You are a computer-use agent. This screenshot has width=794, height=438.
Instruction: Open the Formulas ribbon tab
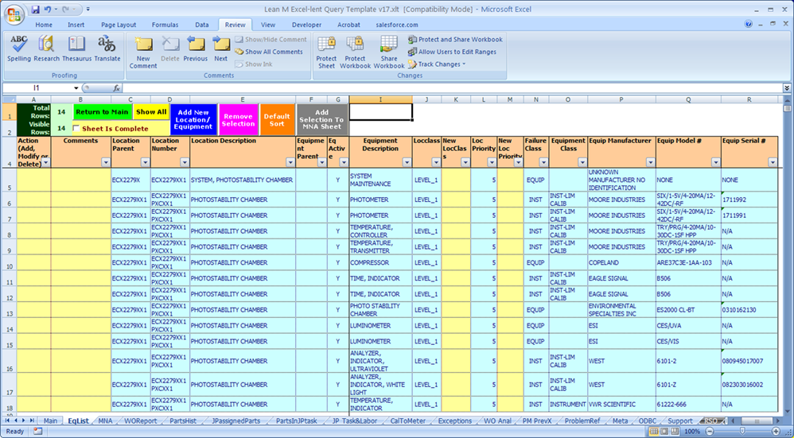tap(165, 25)
